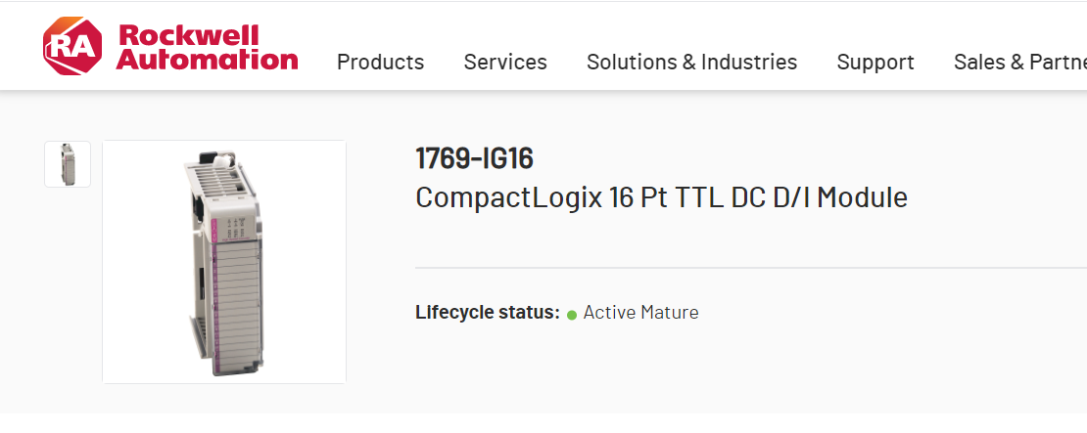This screenshot has height=433, width=1087.
Task: Open the Services menu
Action: tap(505, 63)
